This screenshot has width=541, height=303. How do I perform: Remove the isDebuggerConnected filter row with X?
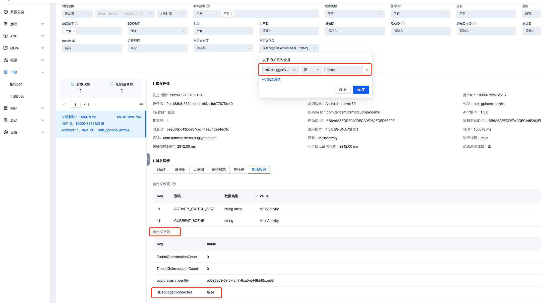coord(367,70)
